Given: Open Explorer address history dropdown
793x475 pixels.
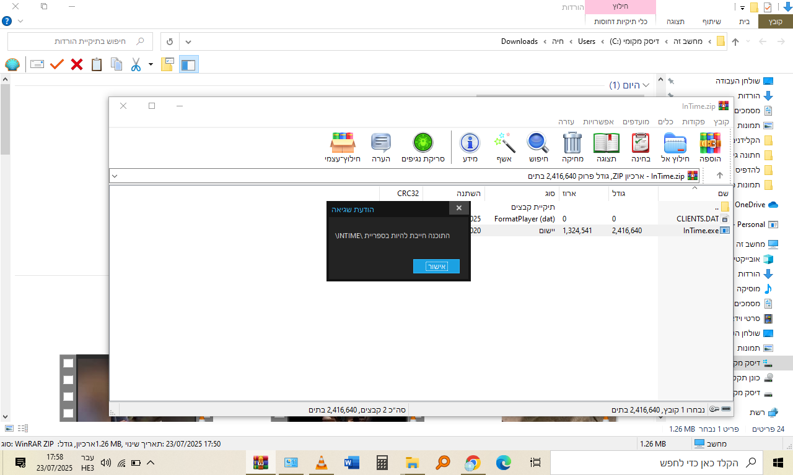Looking at the screenshot, I should click(x=188, y=42).
